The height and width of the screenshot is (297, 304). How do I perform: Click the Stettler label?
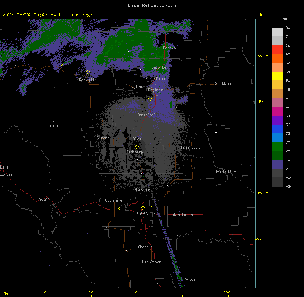click(224, 84)
